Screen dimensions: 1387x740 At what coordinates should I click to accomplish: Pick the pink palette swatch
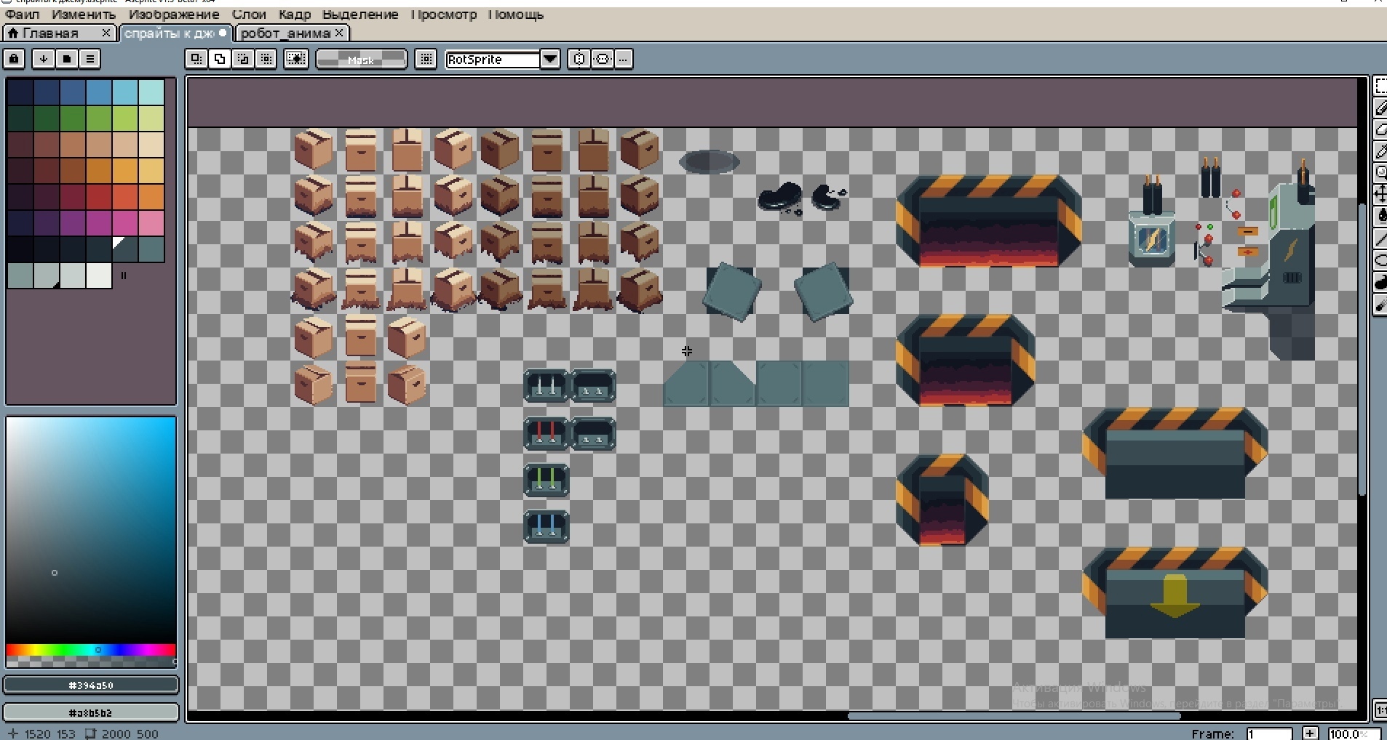151,223
